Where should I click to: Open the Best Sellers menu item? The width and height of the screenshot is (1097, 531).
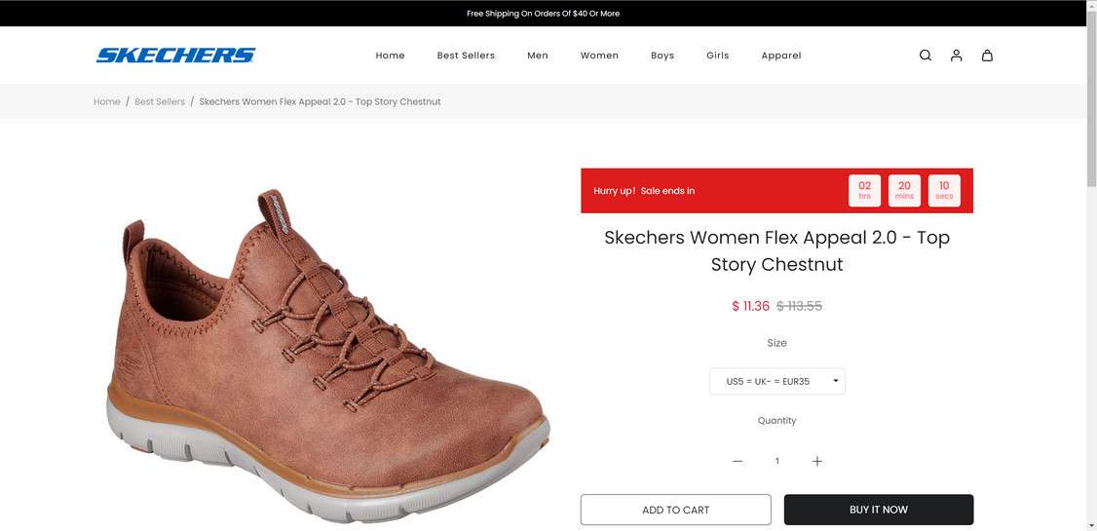[466, 56]
